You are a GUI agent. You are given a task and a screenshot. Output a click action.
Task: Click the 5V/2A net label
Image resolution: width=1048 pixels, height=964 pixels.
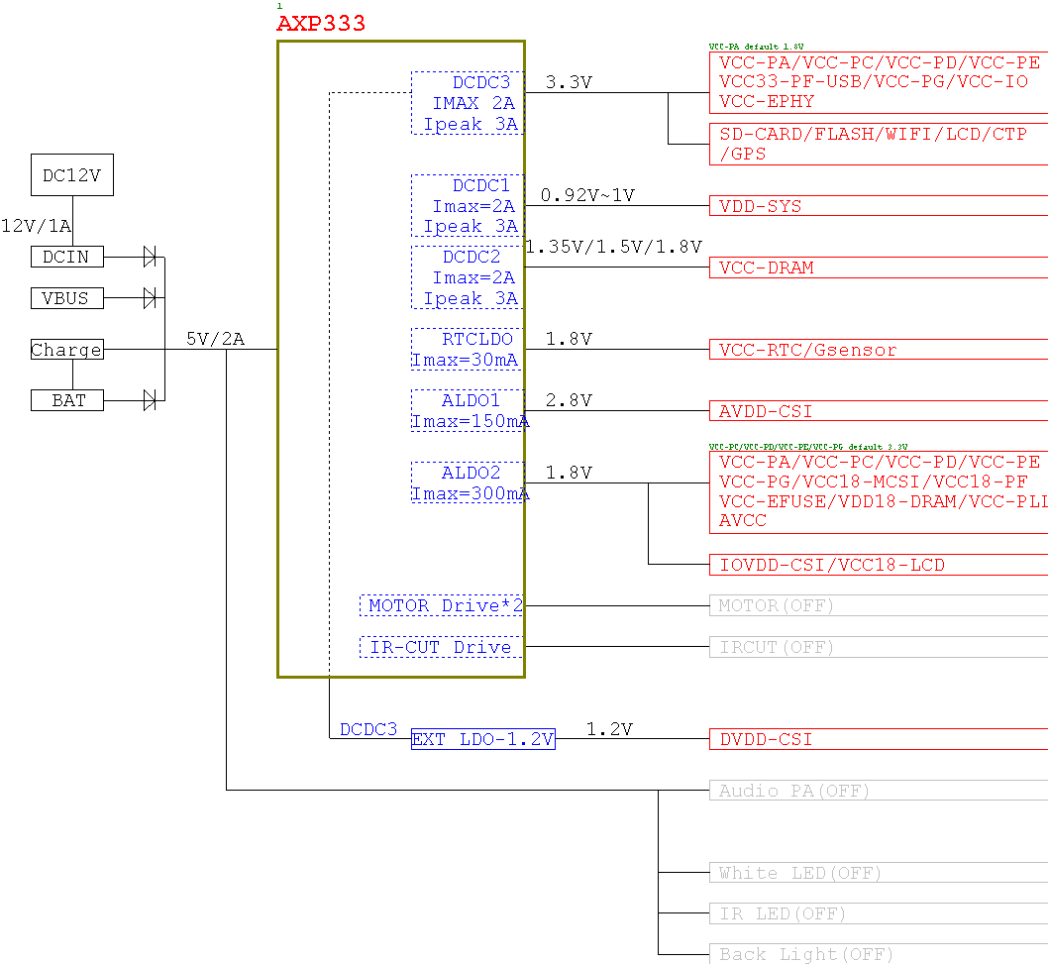click(x=215, y=339)
